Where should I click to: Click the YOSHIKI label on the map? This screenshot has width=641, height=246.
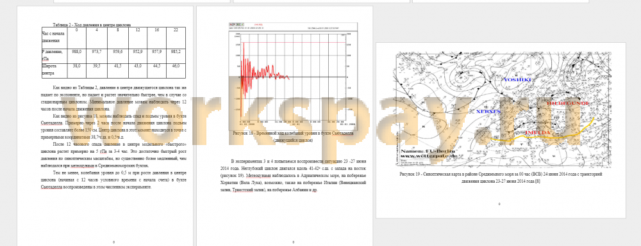click(x=517, y=80)
